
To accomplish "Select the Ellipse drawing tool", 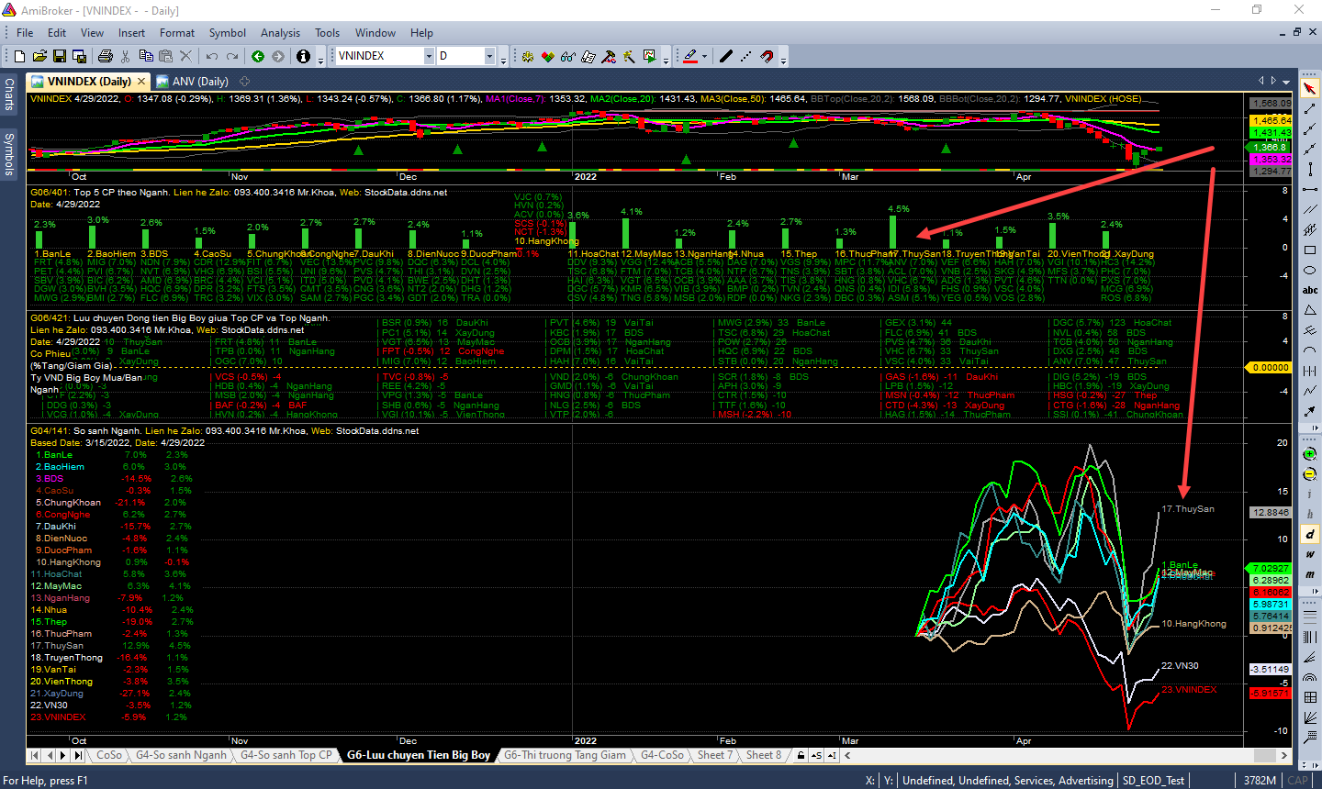I will pos(1310,271).
